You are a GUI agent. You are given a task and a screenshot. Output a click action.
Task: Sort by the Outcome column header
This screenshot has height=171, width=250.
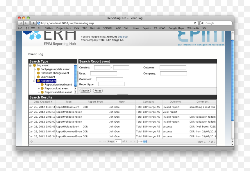pos(175,102)
